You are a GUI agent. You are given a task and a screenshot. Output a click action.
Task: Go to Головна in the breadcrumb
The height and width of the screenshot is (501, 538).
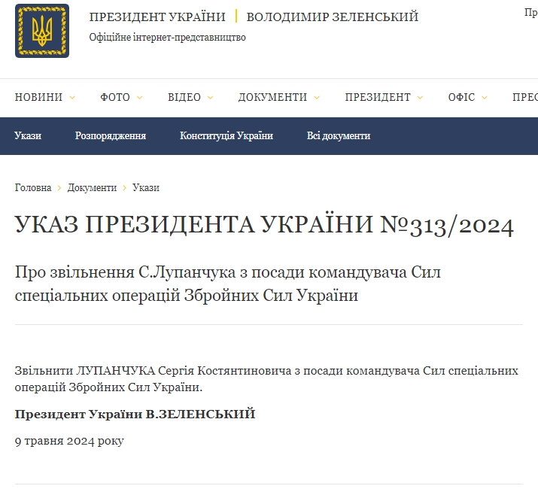(x=33, y=187)
